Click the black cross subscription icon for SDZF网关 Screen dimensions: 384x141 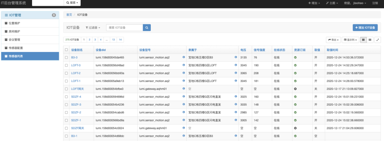[295, 128]
